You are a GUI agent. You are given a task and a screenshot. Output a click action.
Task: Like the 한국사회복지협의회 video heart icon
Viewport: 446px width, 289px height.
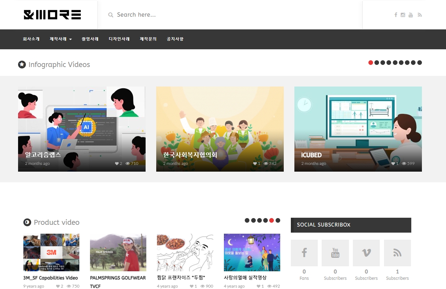(x=255, y=163)
